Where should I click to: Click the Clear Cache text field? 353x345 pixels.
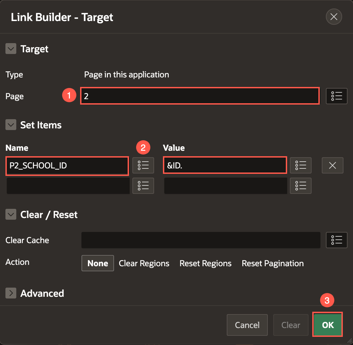pos(201,240)
